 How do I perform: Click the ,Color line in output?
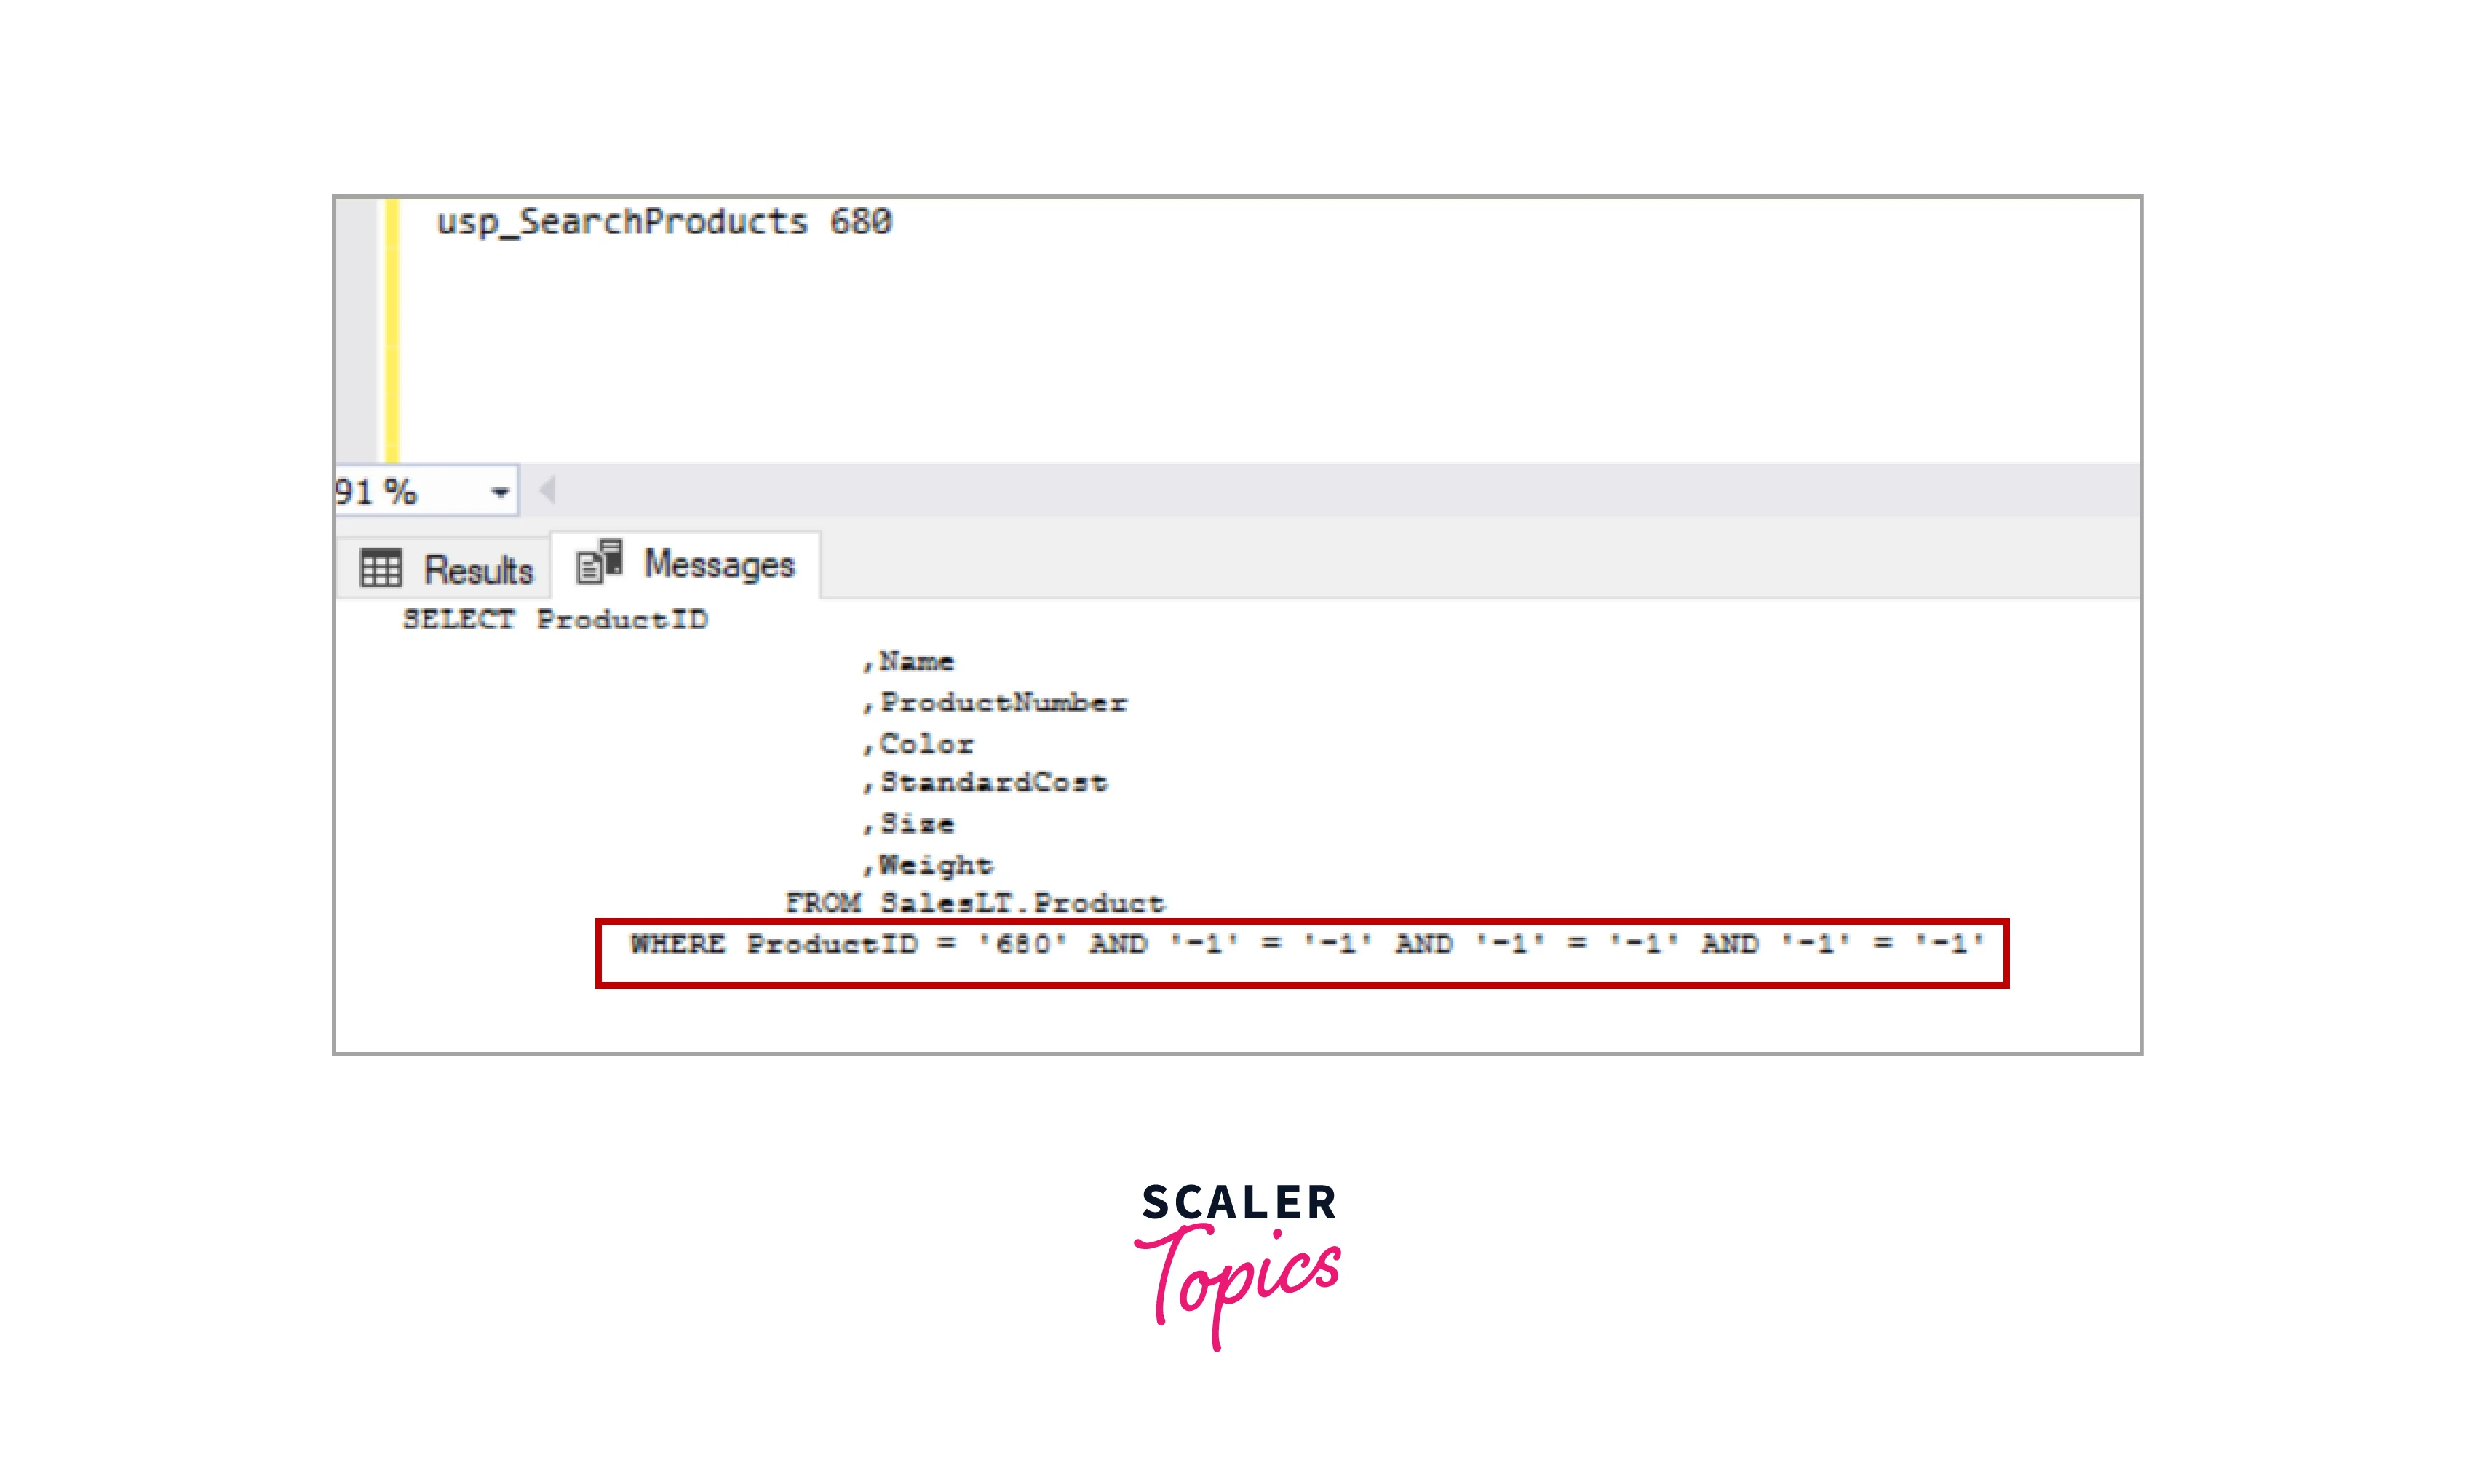pos(918,744)
